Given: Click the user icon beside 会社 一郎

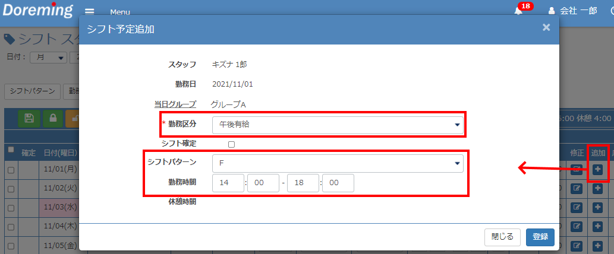Looking at the screenshot, I should coord(552,11).
